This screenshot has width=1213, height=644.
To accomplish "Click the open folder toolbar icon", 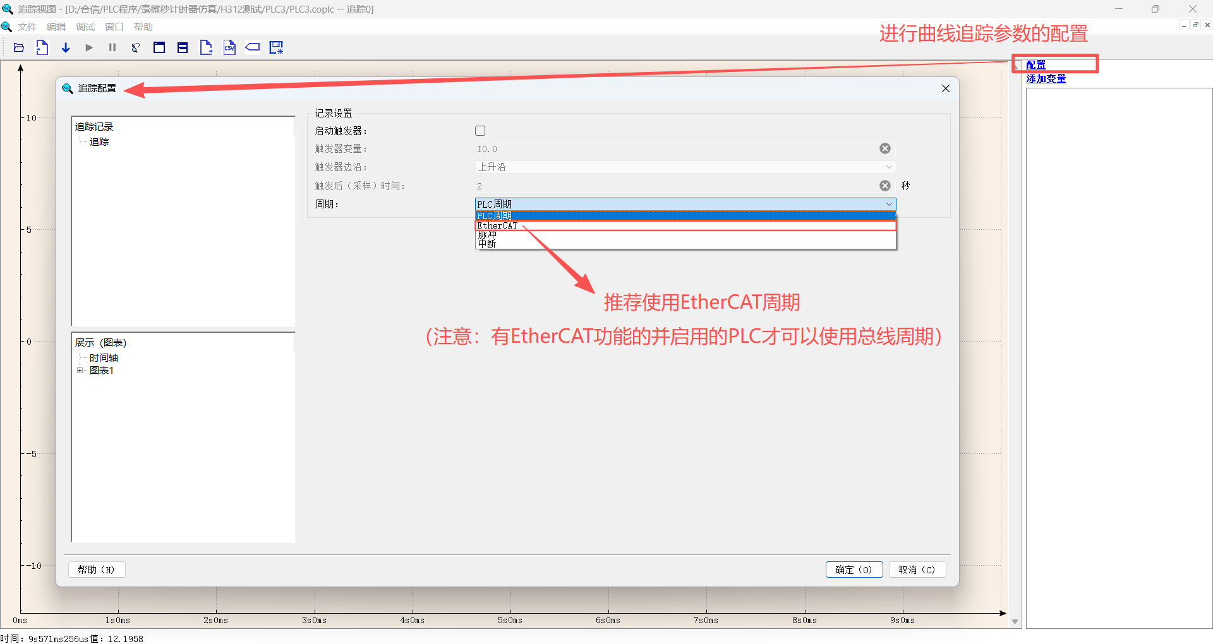I will pos(19,48).
